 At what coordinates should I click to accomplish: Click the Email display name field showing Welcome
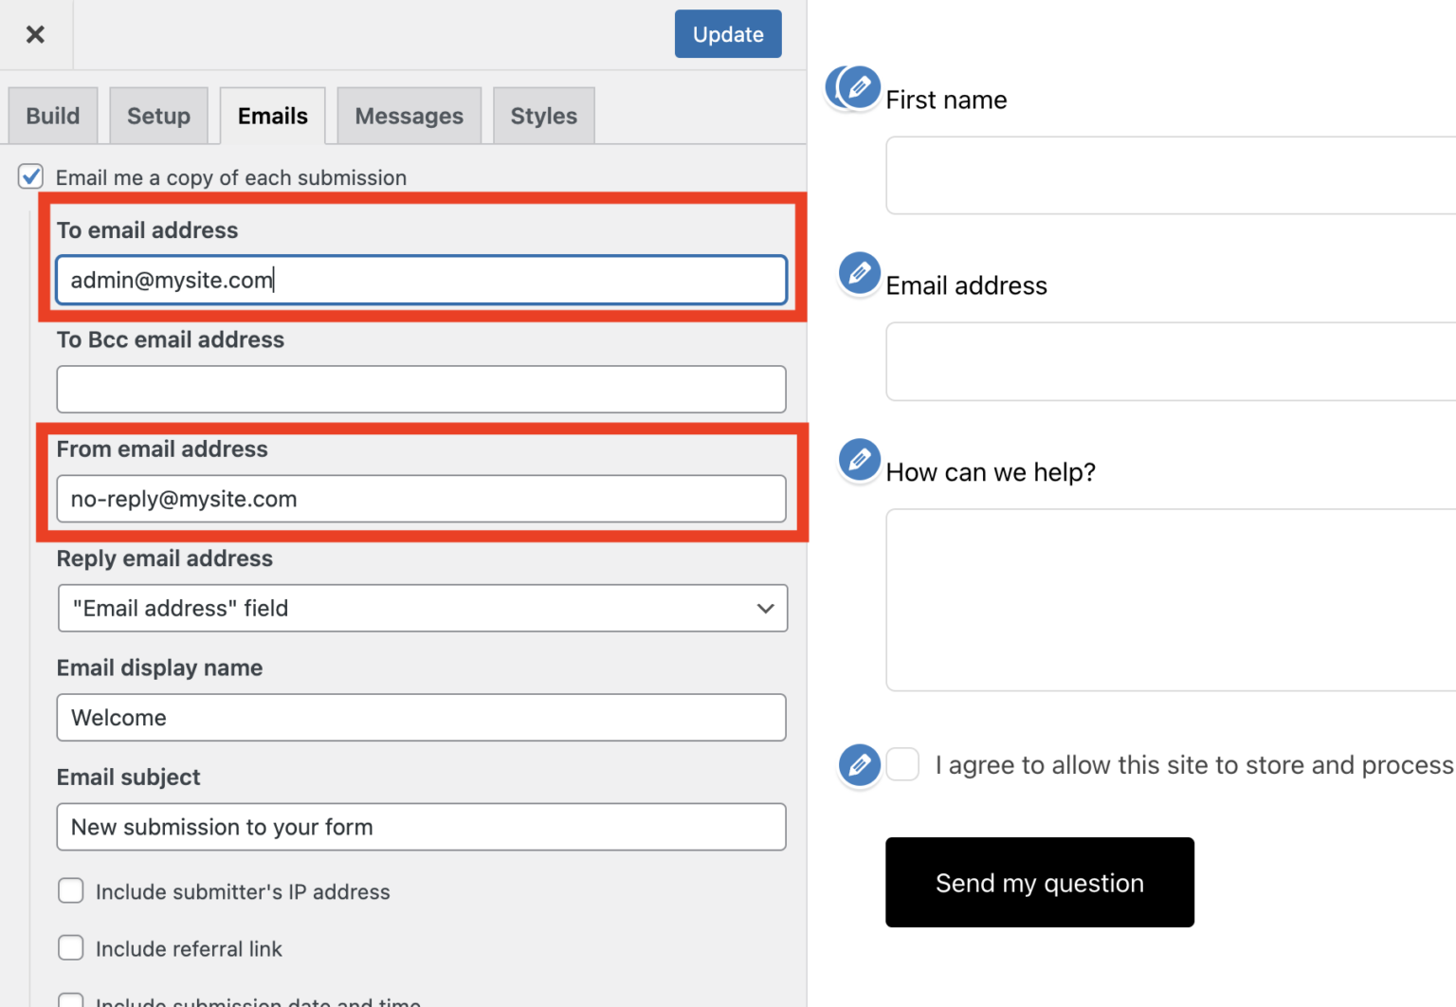point(421,718)
